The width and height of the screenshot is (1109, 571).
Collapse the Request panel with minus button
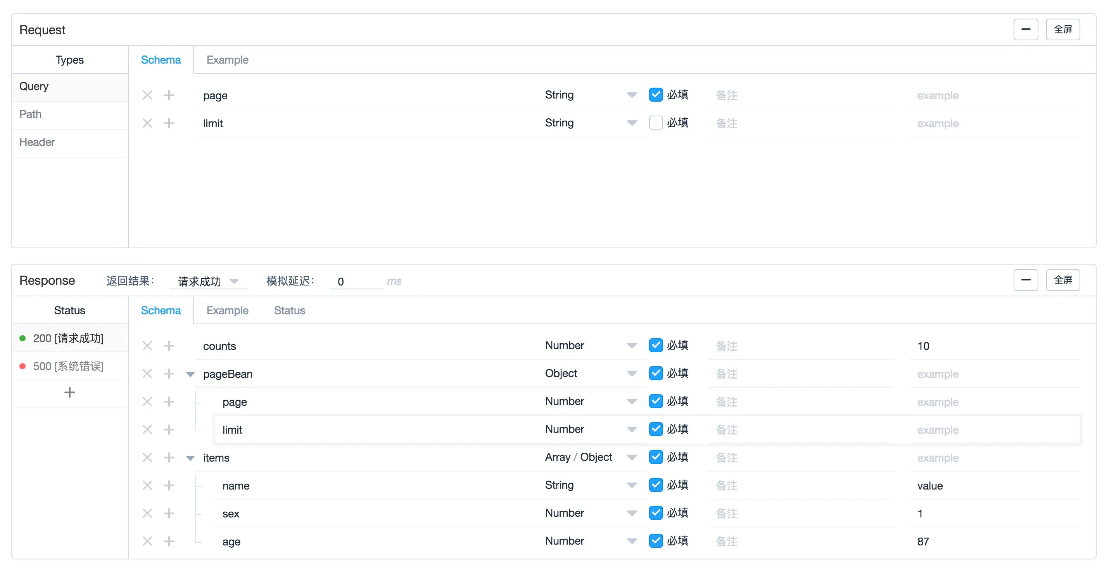(1026, 29)
